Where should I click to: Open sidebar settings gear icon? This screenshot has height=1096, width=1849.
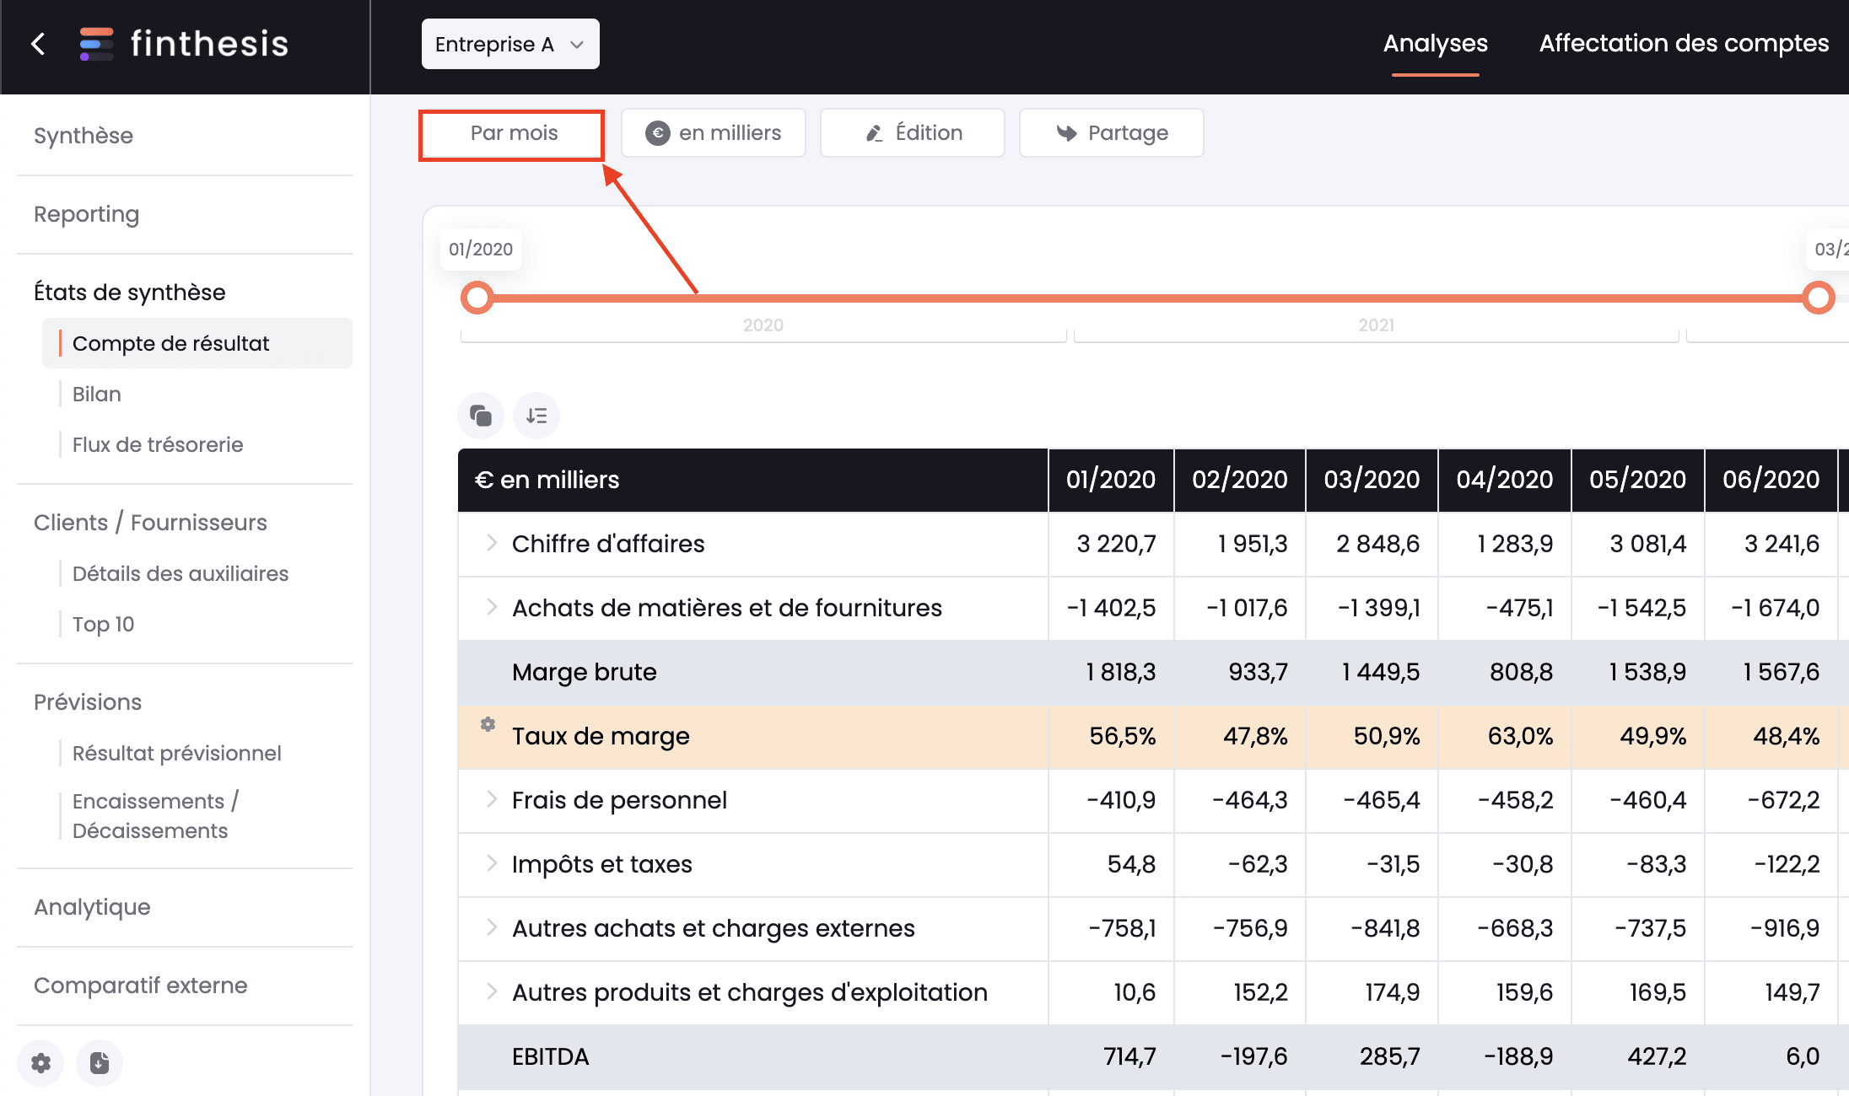40,1062
